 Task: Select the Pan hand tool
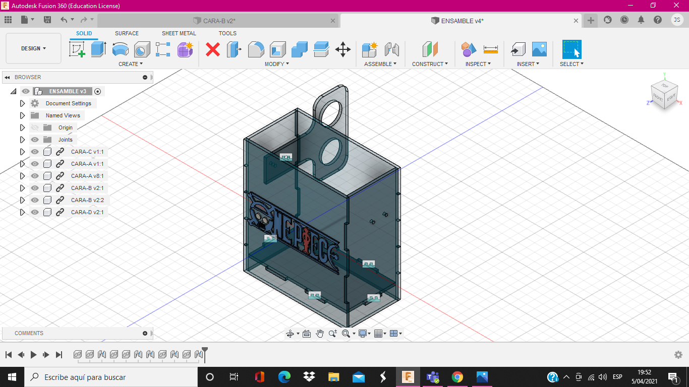click(x=320, y=334)
